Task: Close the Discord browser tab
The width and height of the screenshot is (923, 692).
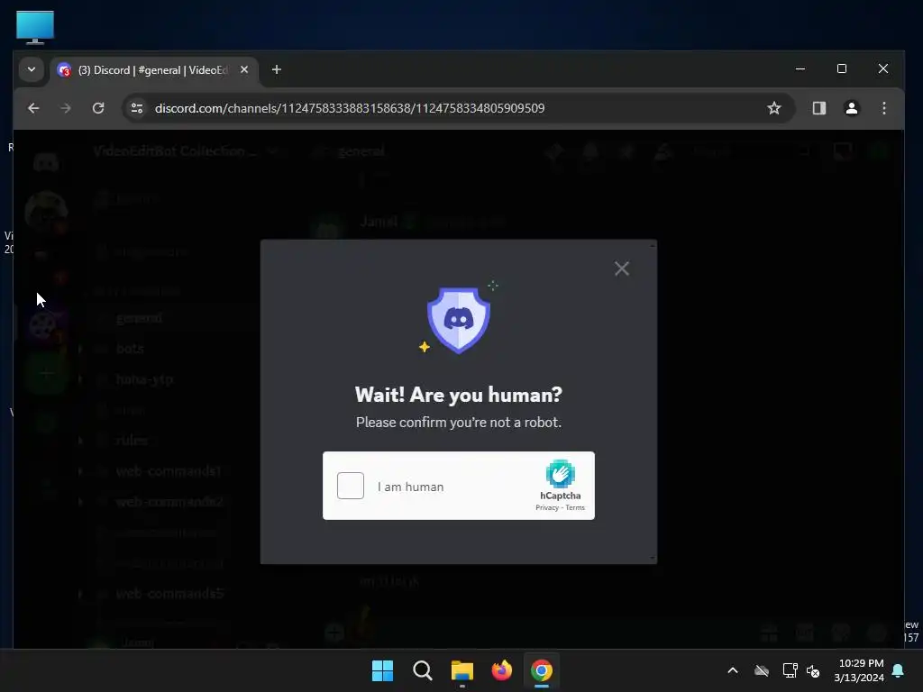Action: coord(244,69)
